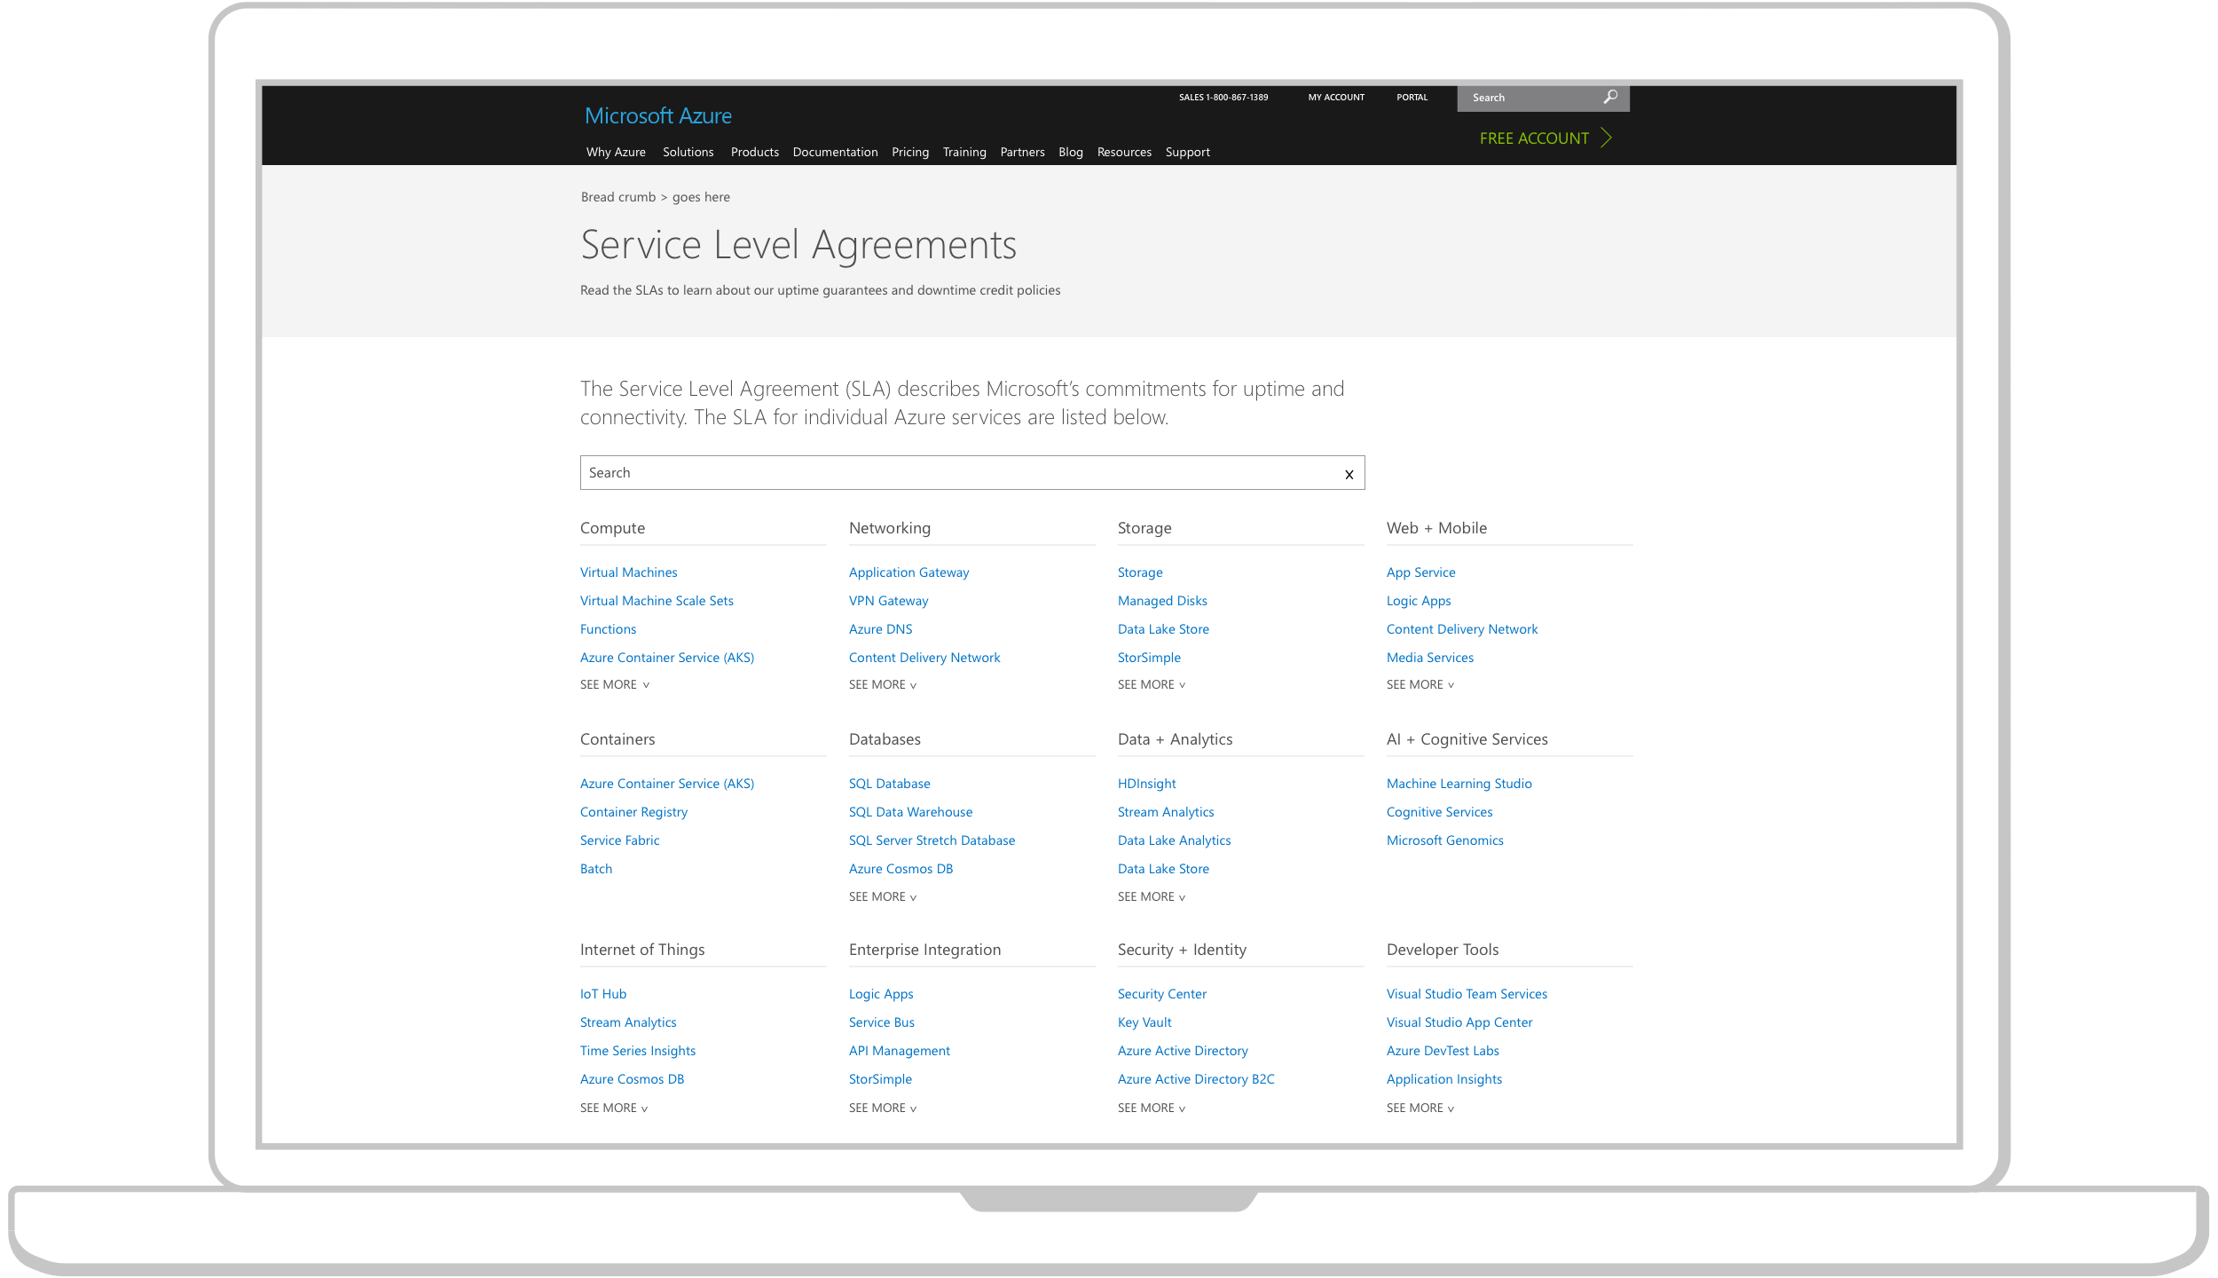Expand See More under Databases

[x=883, y=896]
